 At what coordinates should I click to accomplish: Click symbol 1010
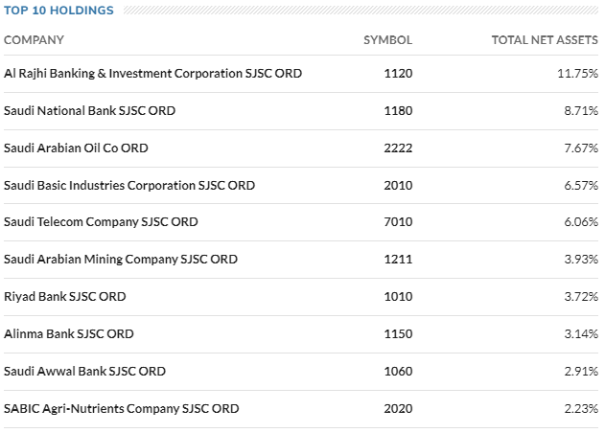[398, 297]
